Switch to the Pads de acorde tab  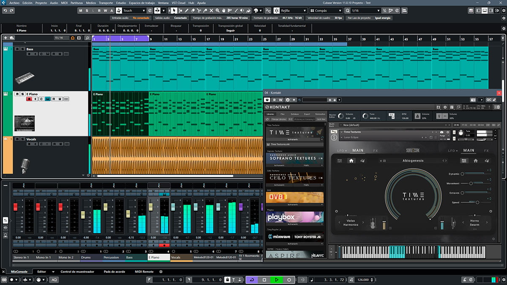(115, 271)
